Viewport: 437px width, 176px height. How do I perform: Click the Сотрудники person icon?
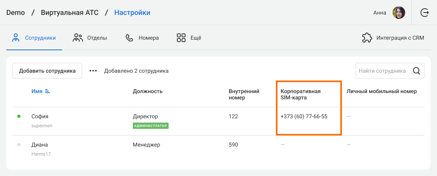(16, 38)
